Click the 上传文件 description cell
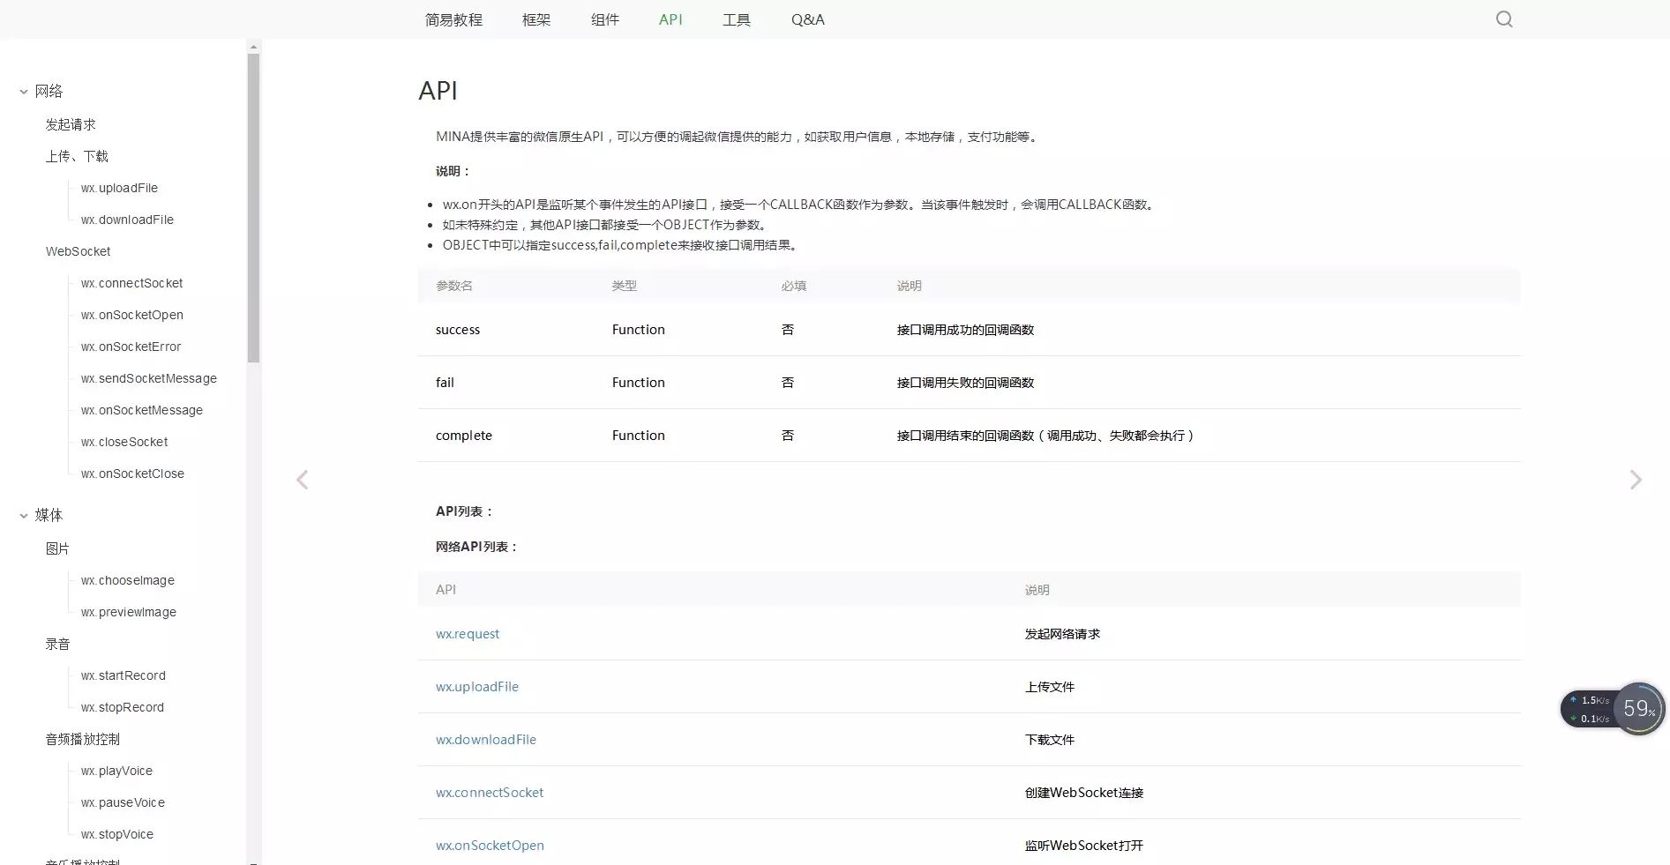Viewport: 1670px width, 865px height. 1050,687
